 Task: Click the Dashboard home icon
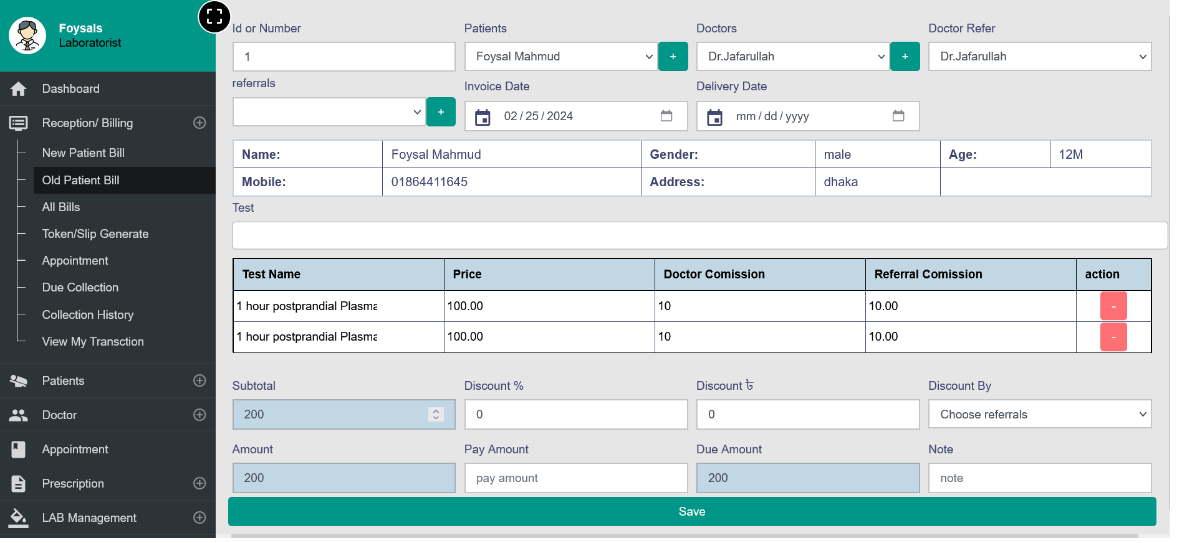(19, 89)
